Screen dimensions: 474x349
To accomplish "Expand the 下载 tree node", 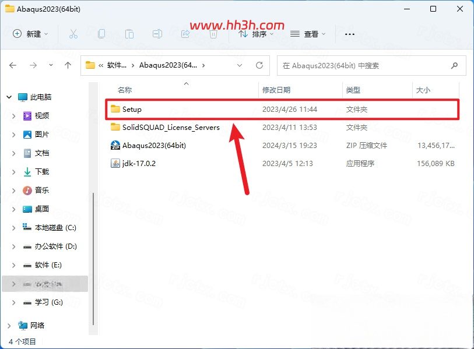I will pos(13,172).
